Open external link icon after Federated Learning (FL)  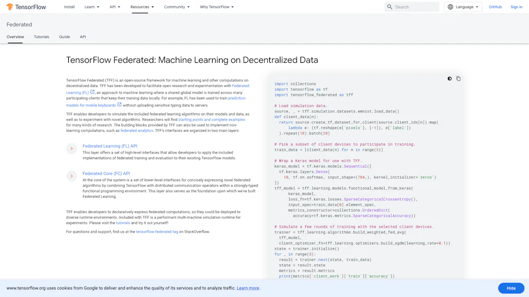click(92, 92)
